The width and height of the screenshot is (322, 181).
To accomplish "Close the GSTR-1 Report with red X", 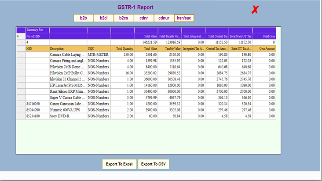I will tap(255, 10).
